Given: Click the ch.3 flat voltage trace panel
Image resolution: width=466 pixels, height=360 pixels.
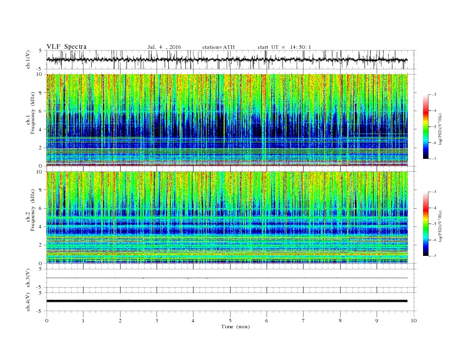Looking at the screenshot, I should [x=231, y=278].
